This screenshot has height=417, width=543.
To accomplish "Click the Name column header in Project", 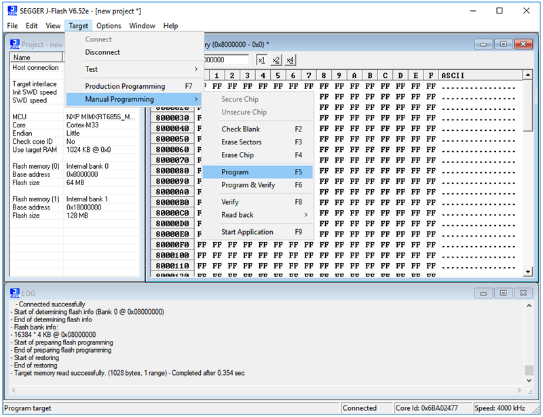I will (37, 57).
